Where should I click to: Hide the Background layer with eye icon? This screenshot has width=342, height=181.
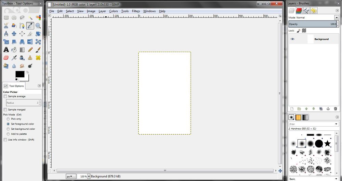292,39
